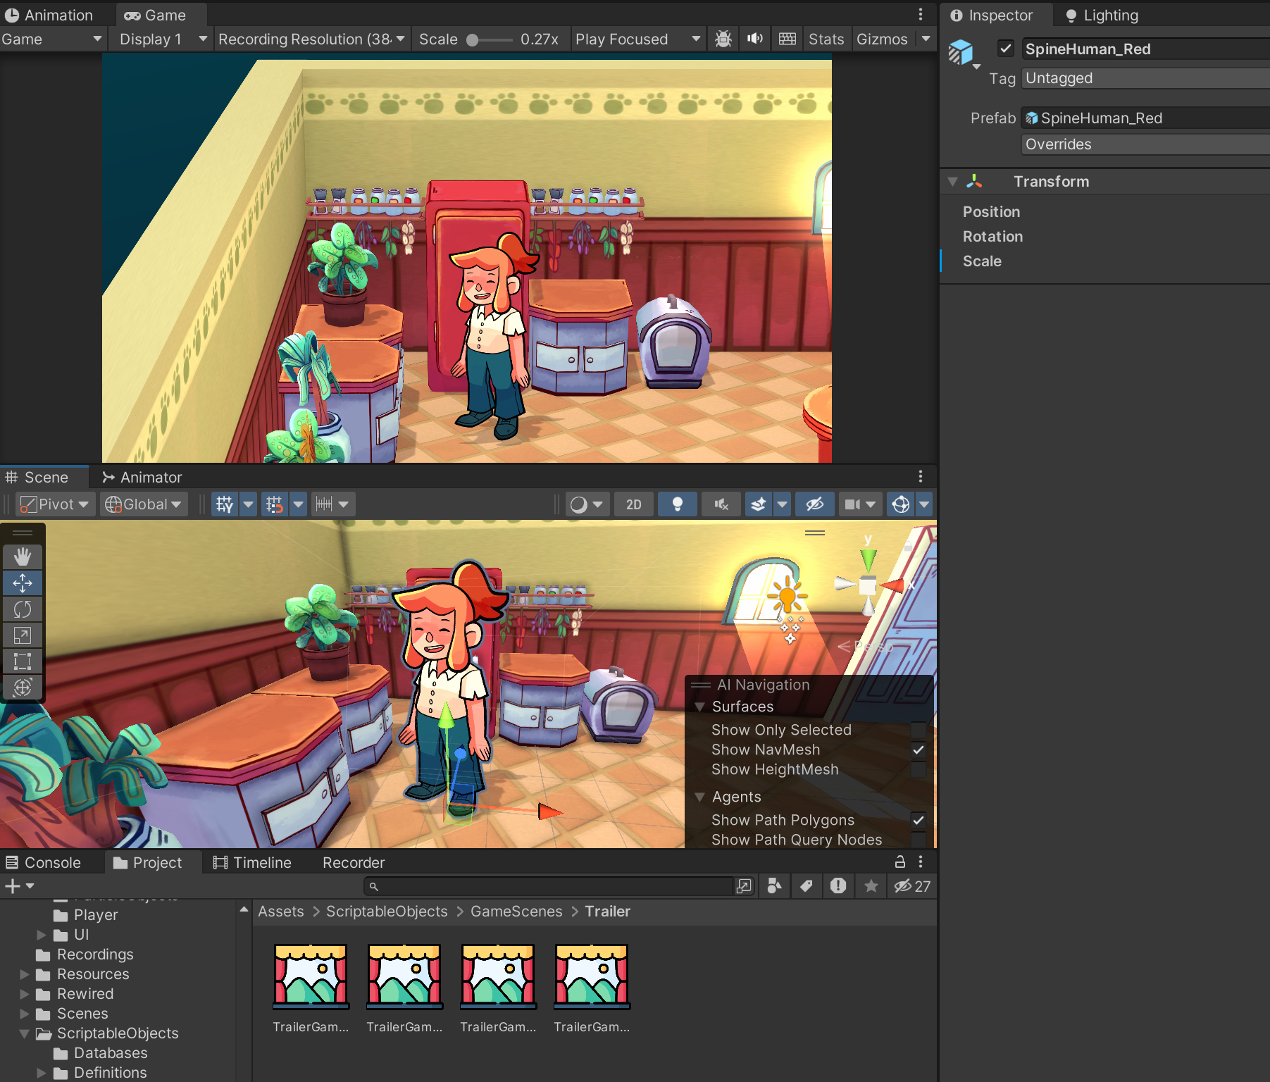The width and height of the screenshot is (1270, 1082).
Task: Click the Game view Scale slider
Action: [492, 40]
